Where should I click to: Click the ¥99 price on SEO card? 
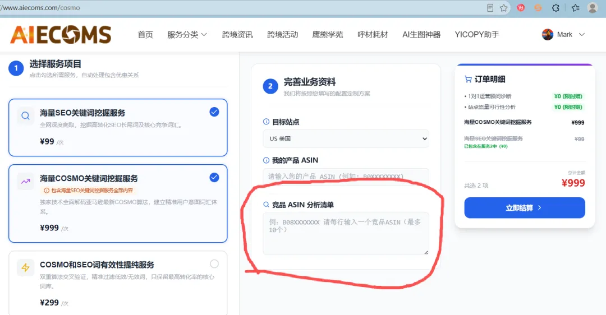(x=47, y=142)
